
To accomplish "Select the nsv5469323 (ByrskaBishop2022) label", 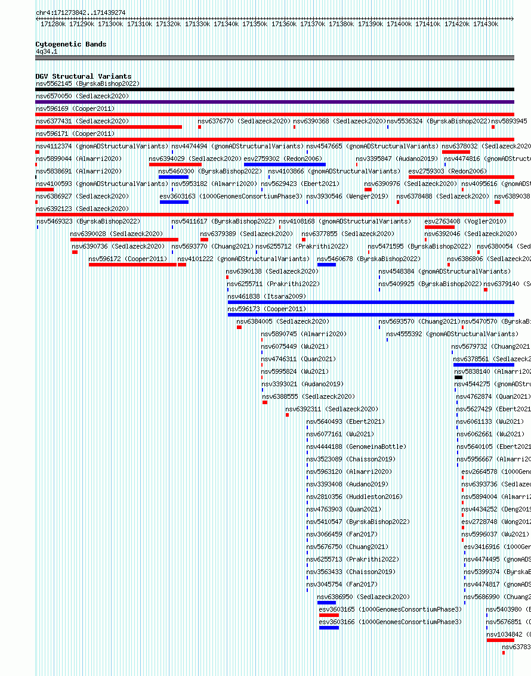I will (88, 221).
